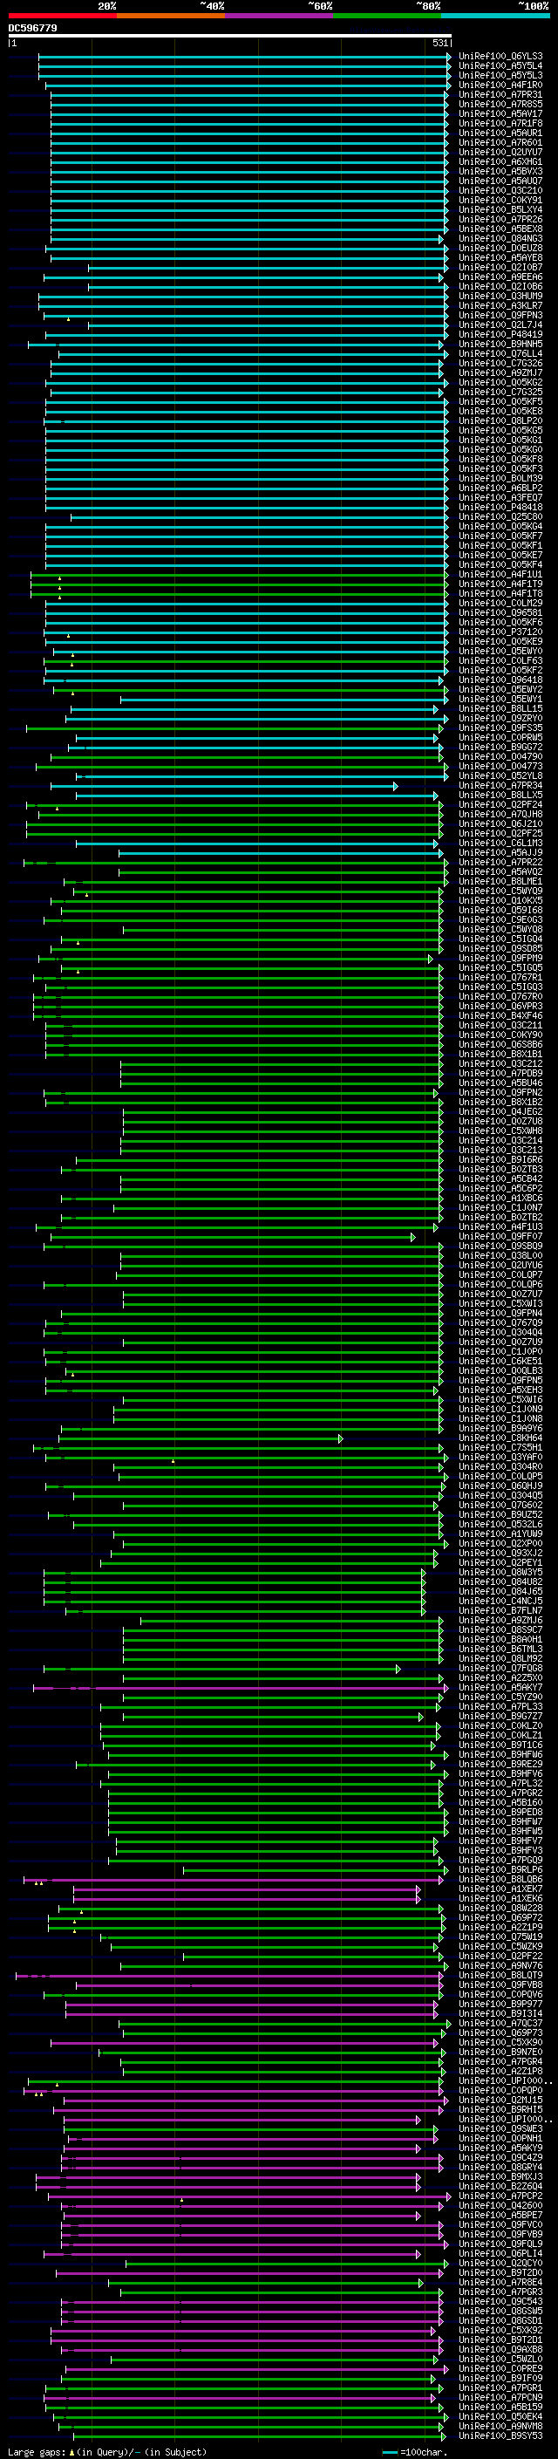The width and height of the screenshot is (558, 2459).
Task: Select the label UniRef100_Q42600
Action: (500, 2206)
